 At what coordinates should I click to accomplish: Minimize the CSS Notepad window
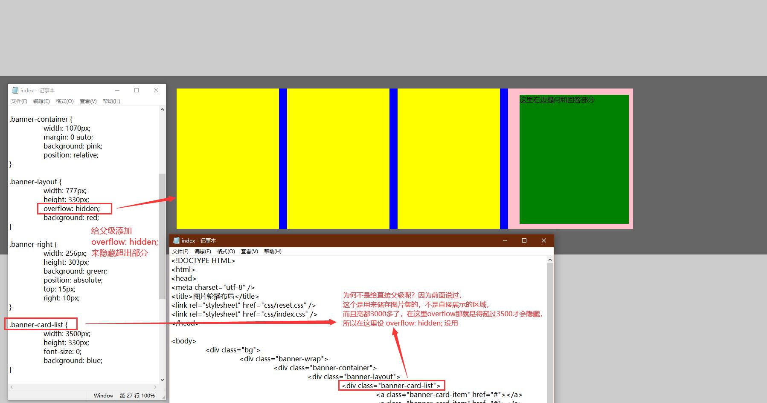pyautogui.click(x=117, y=90)
